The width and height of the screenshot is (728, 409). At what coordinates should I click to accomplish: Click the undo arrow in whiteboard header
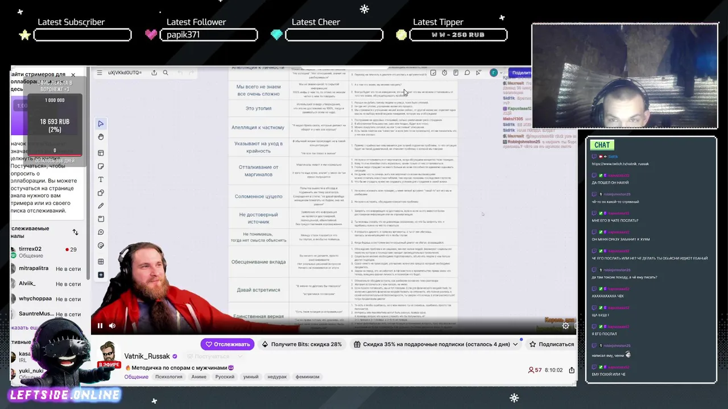click(180, 73)
